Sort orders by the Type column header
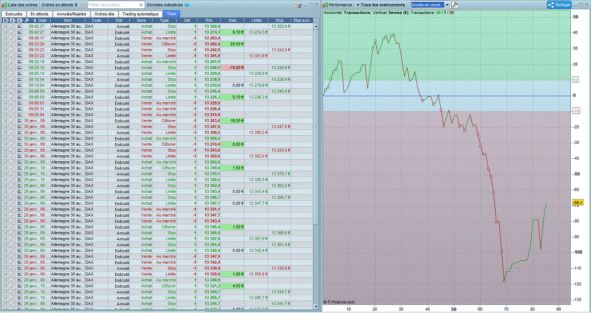This screenshot has height=313, width=592. (164, 21)
